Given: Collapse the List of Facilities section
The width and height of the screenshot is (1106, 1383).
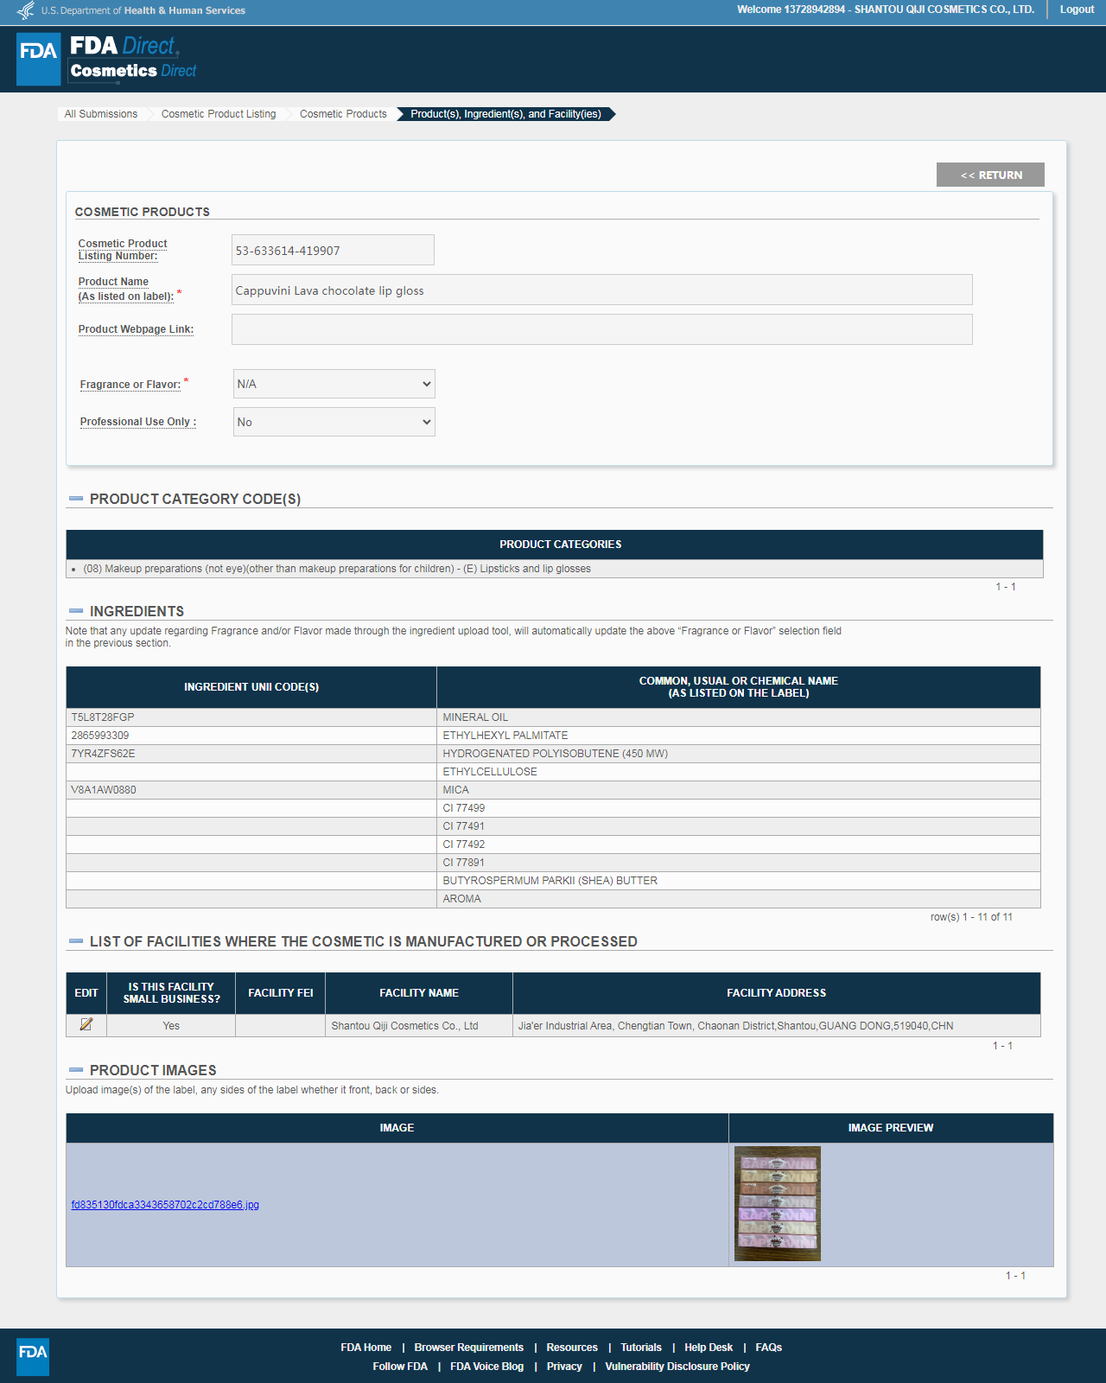Looking at the screenshot, I should 76,941.
